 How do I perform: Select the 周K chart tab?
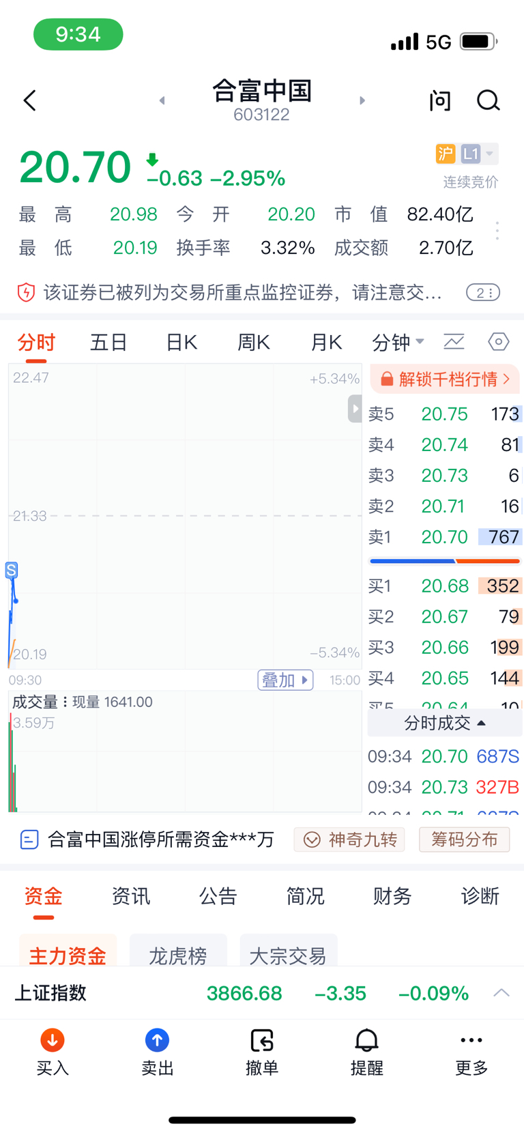pyautogui.click(x=254, y=342)
